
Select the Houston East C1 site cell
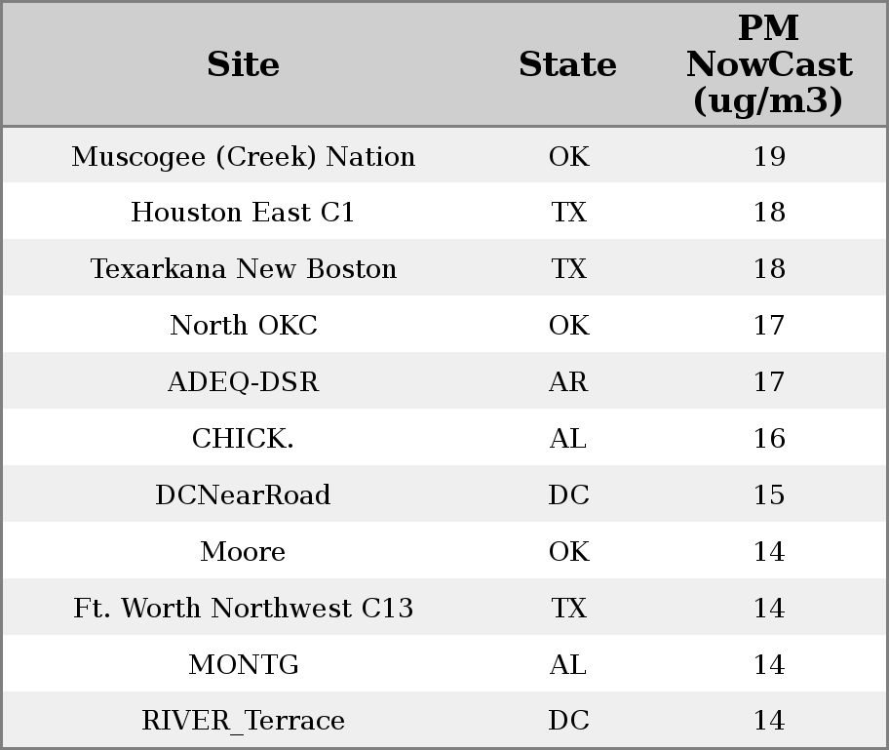point(243,213)
